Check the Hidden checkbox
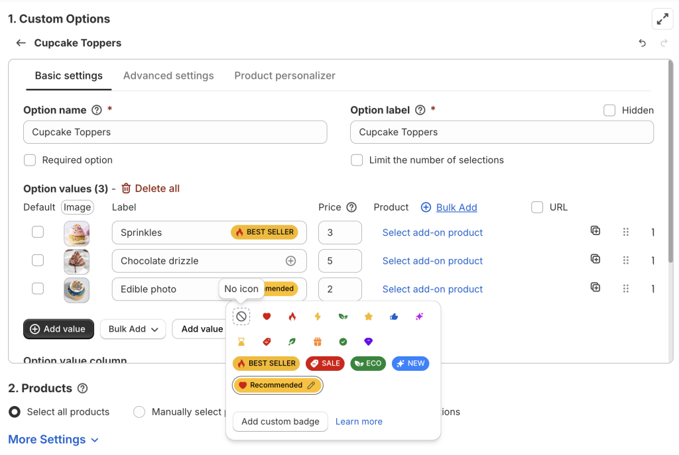 click(609, 111)
